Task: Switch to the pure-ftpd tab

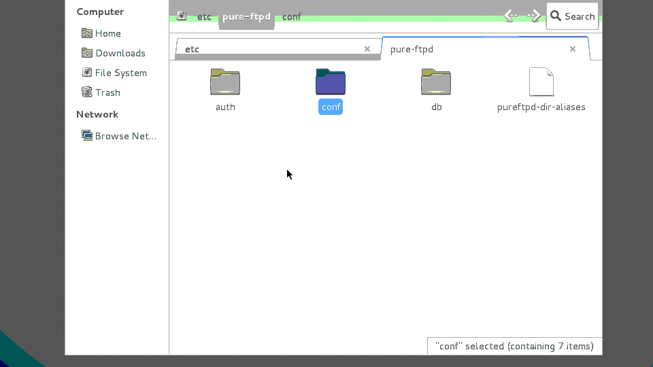Action: pyautogui.click(x=485, y=49)
